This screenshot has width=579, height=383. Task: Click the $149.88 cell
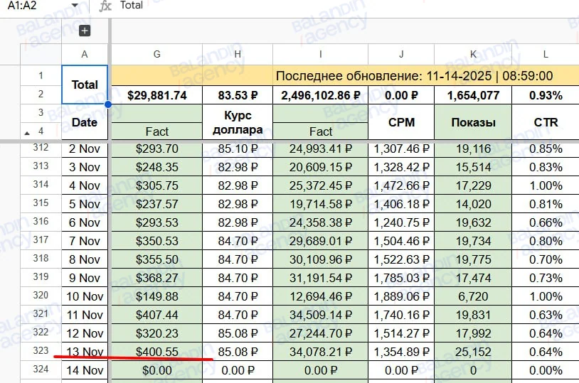(157, 296)
